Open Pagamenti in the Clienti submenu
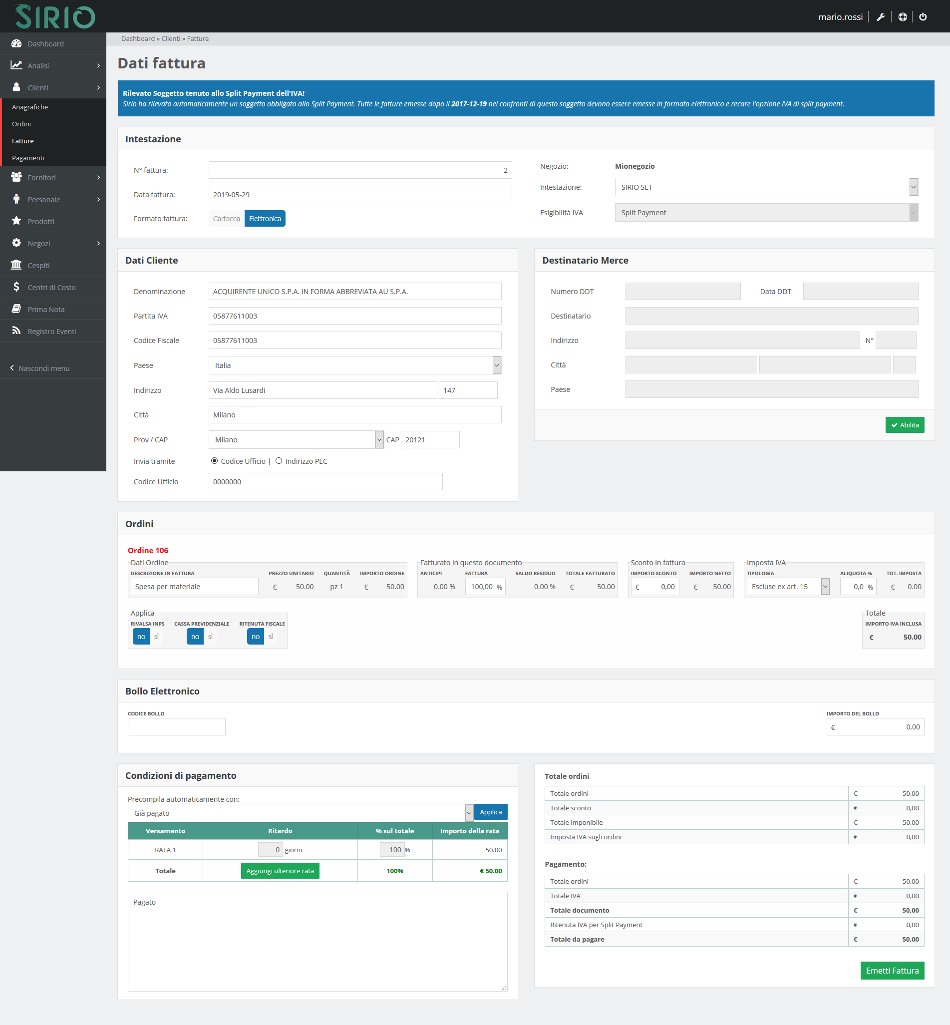Viewport: 950px width, 1025px height. pyautogui.click(x=28, y=158)
